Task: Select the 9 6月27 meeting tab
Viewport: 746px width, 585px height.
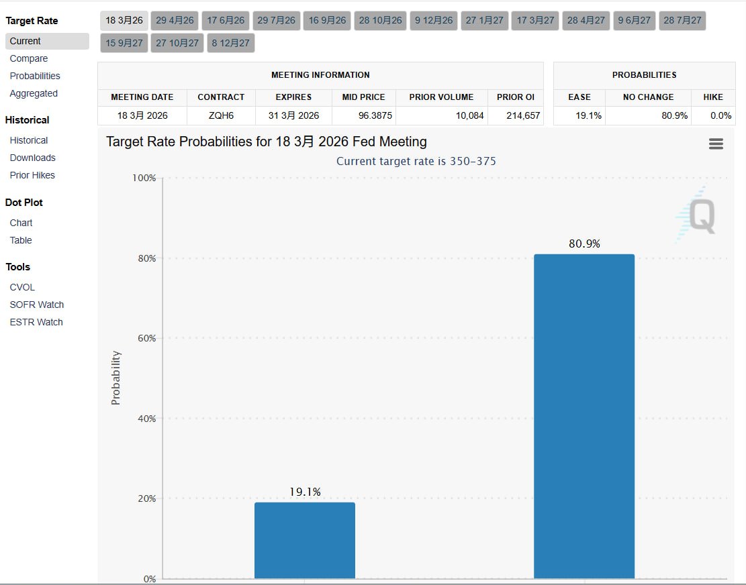Action: (634, 20)
